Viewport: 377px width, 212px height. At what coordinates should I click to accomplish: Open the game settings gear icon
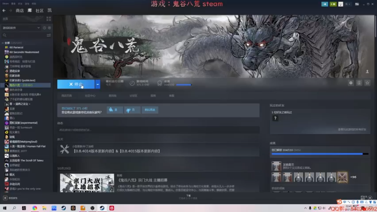(x=351, y=83)
